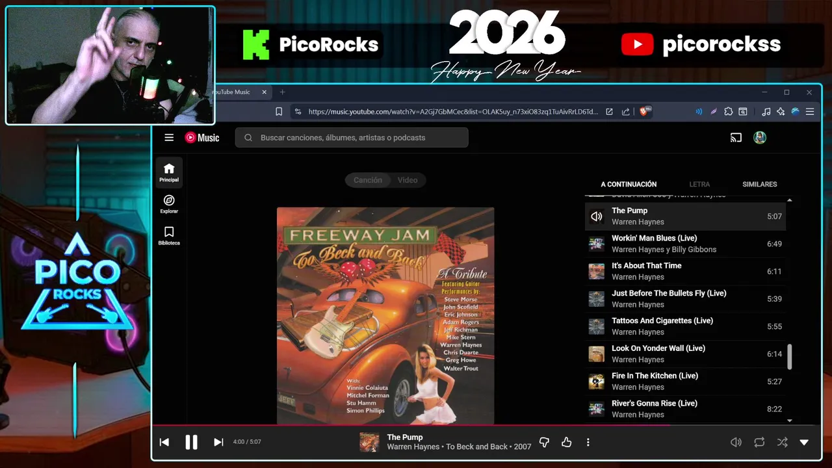Viewport: 832px width, 468px height.
Task: Open Brave Shields icon
Action: click(x=645, y=112)
